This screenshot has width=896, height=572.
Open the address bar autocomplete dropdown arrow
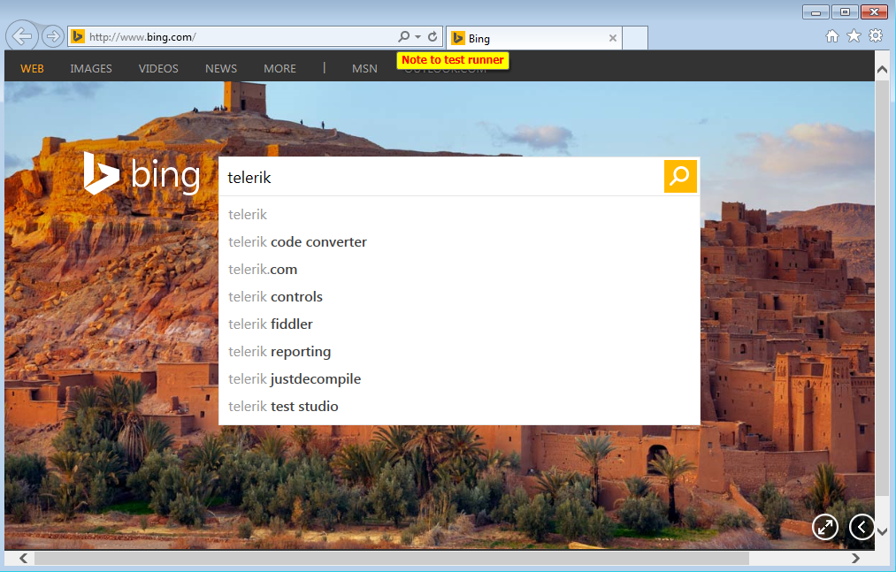pyautogui.click(x=417, y=36)
